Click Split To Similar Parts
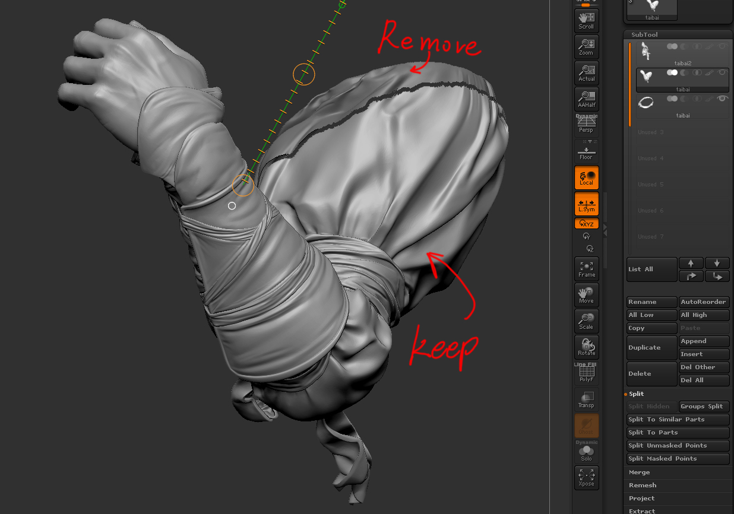Viewport: 734px width, 514px height. pos(678,420)
